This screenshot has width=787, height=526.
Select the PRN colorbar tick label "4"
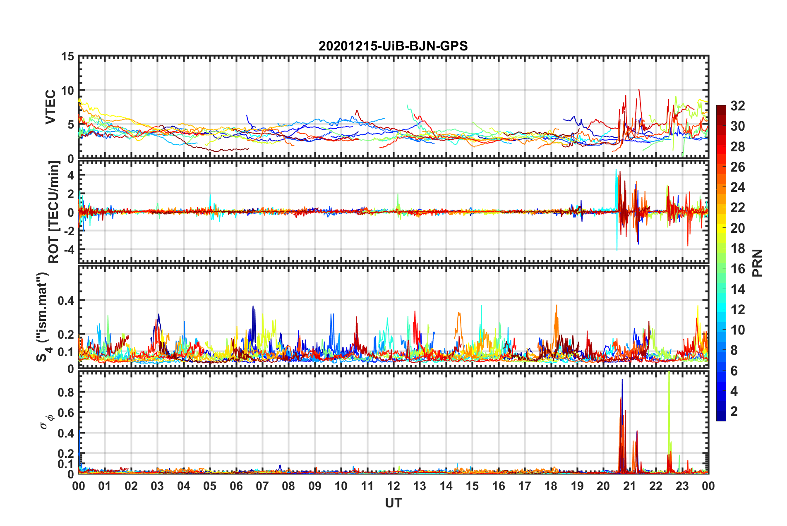pyautogui.click(x=734, y=391)
